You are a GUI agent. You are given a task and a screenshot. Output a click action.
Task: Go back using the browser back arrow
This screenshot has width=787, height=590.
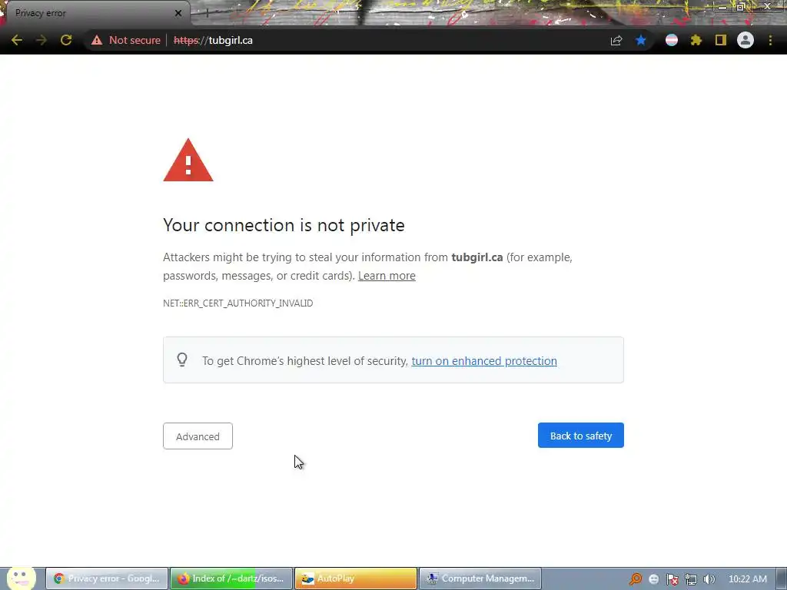[x=17, y=40]
